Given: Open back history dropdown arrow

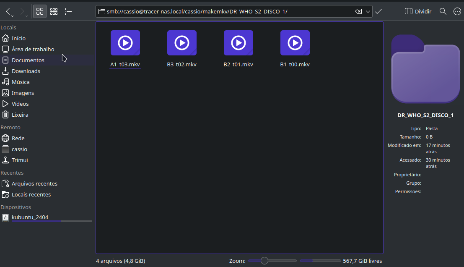Looking at the screenshot, I should click(x=13, y=16).
